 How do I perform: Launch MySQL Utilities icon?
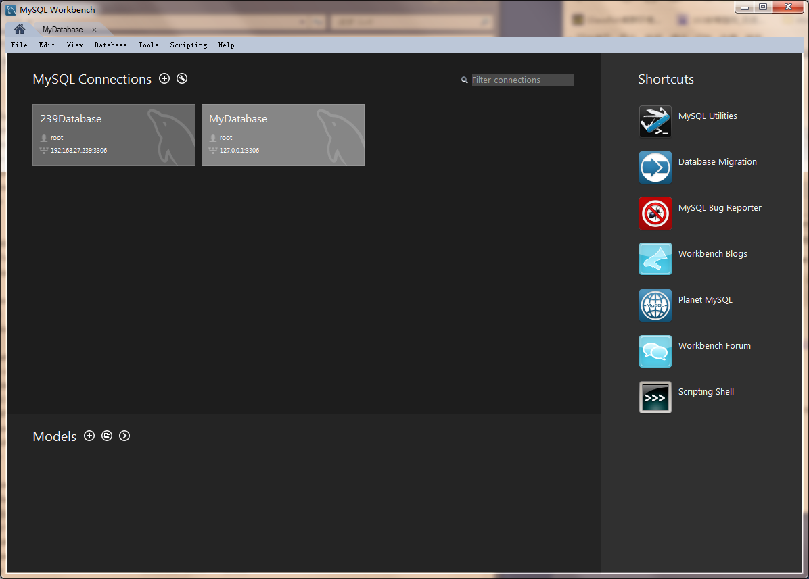click(x=655, y=122)
